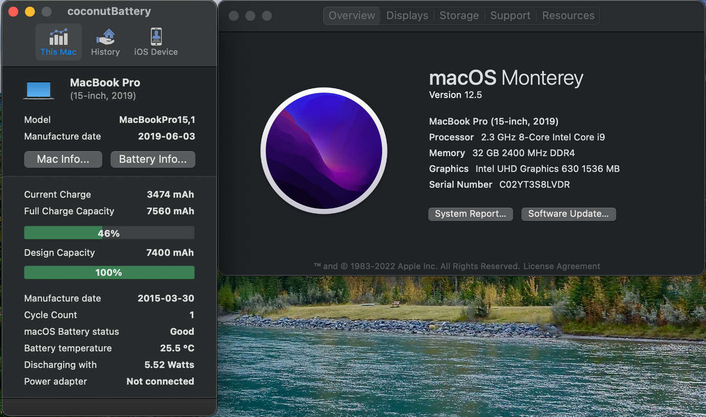The width and height of the screenshot is (706, 417).
Task: Select the Overview tab
Action: pyautogui.click(x=351, y=15)
